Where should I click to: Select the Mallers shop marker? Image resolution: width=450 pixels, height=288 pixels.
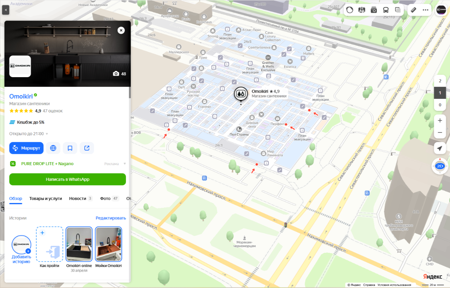(308, 48)
